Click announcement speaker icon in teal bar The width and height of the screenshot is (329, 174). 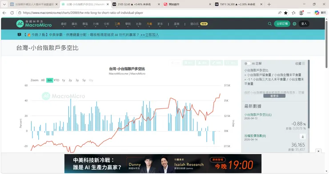19,35
